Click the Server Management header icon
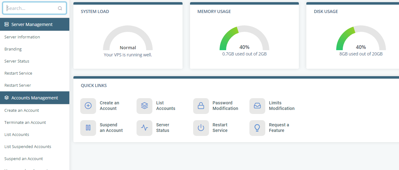399x170 pixels. [x=7, y=24]
